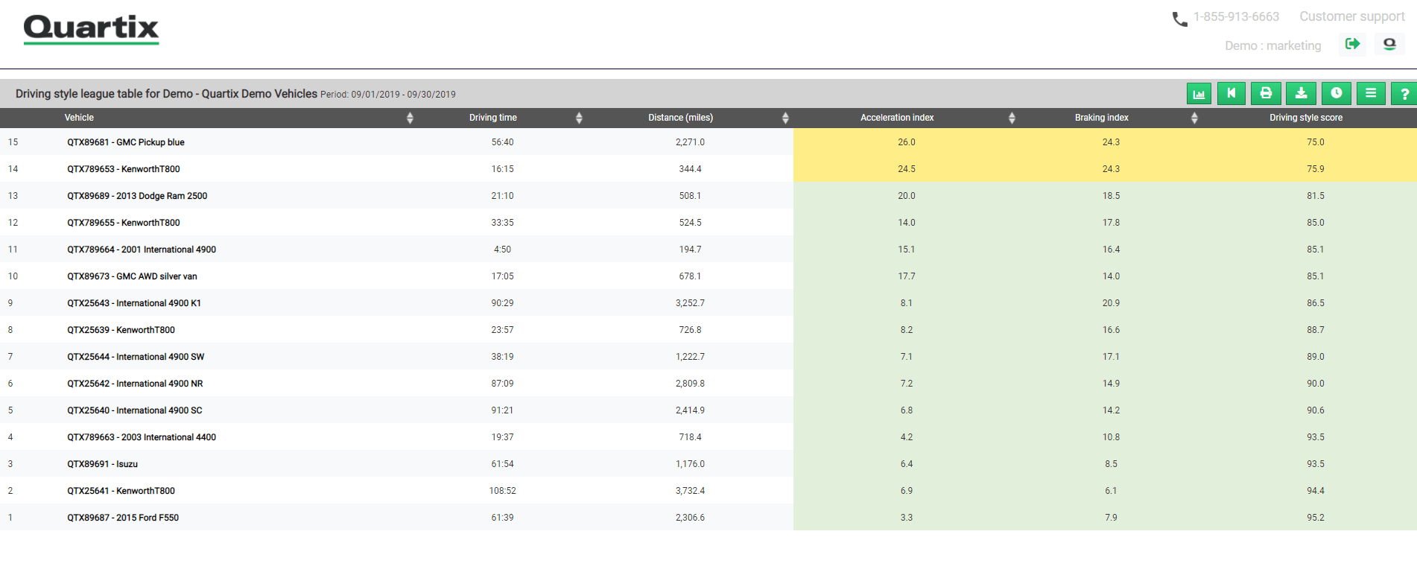Click acceleration index value 26.0

click(x=907, y=142)
